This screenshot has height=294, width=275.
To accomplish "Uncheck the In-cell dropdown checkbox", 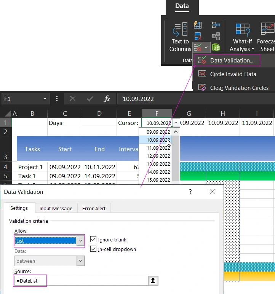I will click(93, 249).
